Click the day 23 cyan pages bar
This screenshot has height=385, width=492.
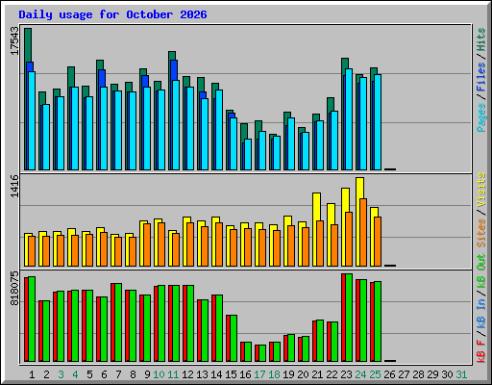(x=349, y=119)
